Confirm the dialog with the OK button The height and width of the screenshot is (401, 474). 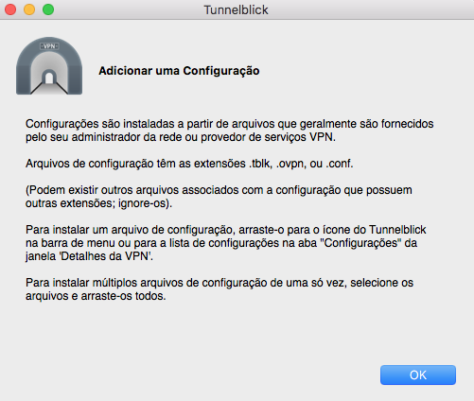coord(418,375)
